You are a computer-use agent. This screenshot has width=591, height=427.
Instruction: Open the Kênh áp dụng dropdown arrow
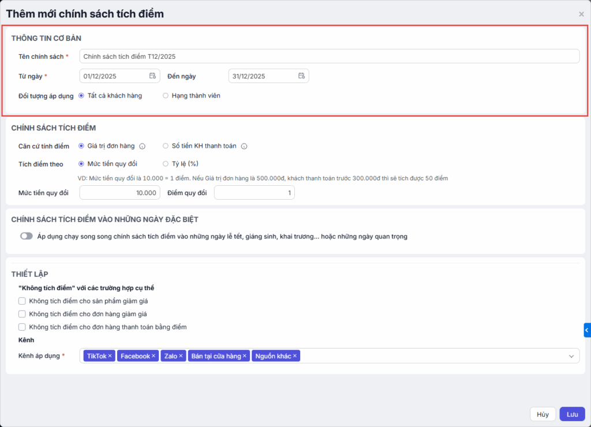click(571, 356)
